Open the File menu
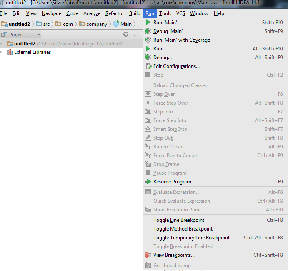Image resolution: width=288 pixels, height=271 pixels. 3,13
